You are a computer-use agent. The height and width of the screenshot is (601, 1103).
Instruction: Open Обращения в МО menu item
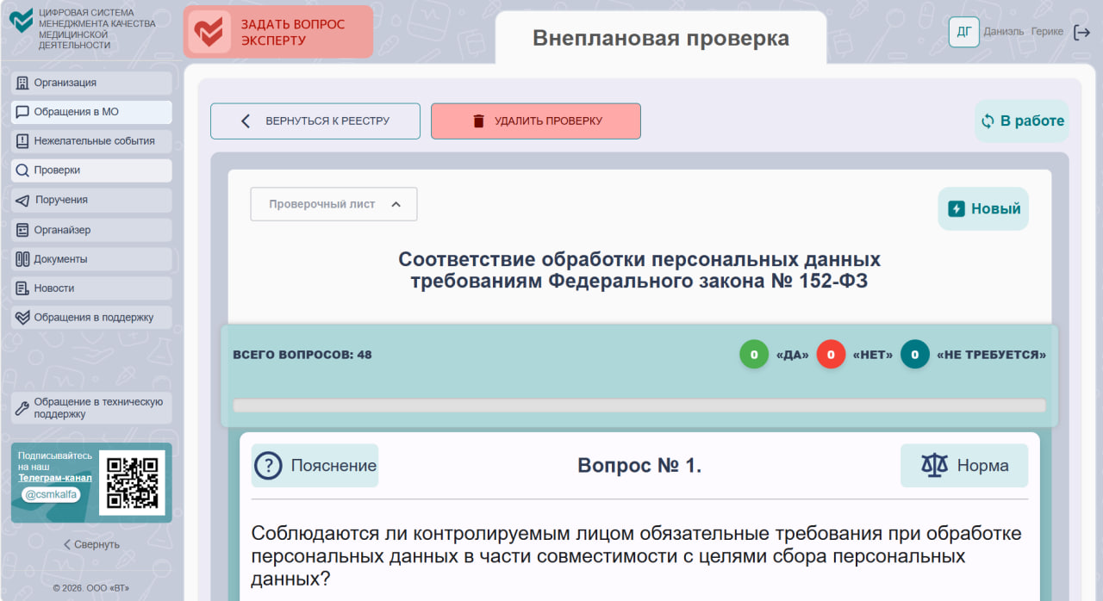tap(91, 112)
